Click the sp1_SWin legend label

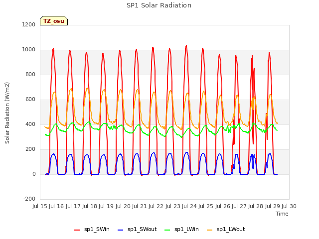coord(97,230)
